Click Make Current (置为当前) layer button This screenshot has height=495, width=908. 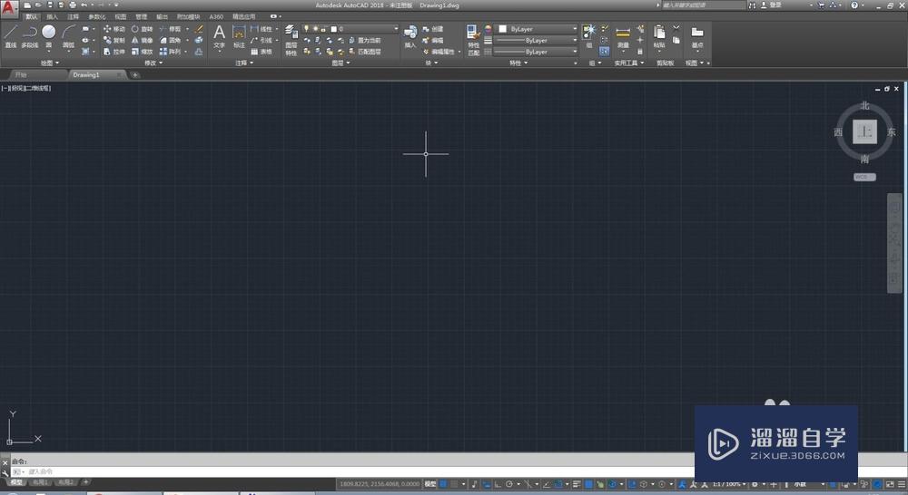point(365,41)
